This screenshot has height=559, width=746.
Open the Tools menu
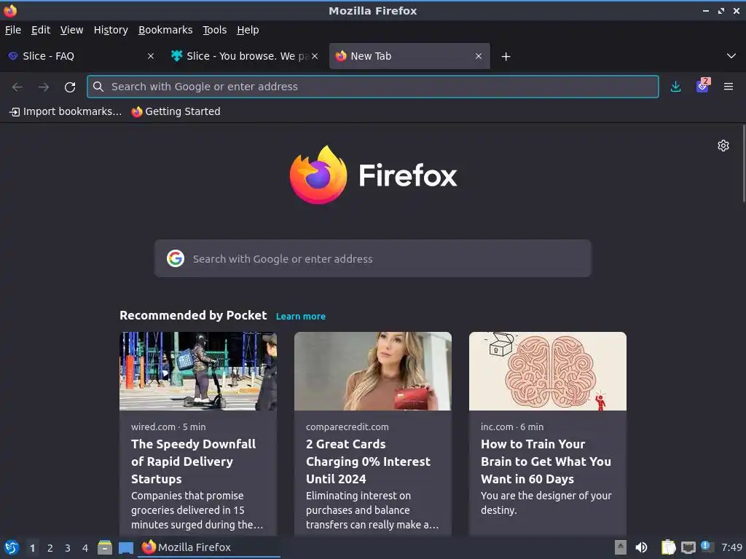215,30
